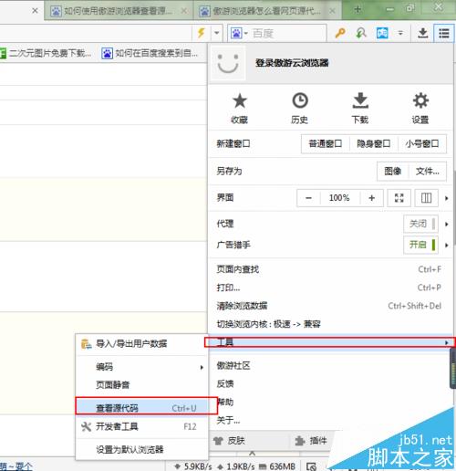Save page as 图像
The image size is (456, 471).
pyautogui.click(x=392, y=172)
